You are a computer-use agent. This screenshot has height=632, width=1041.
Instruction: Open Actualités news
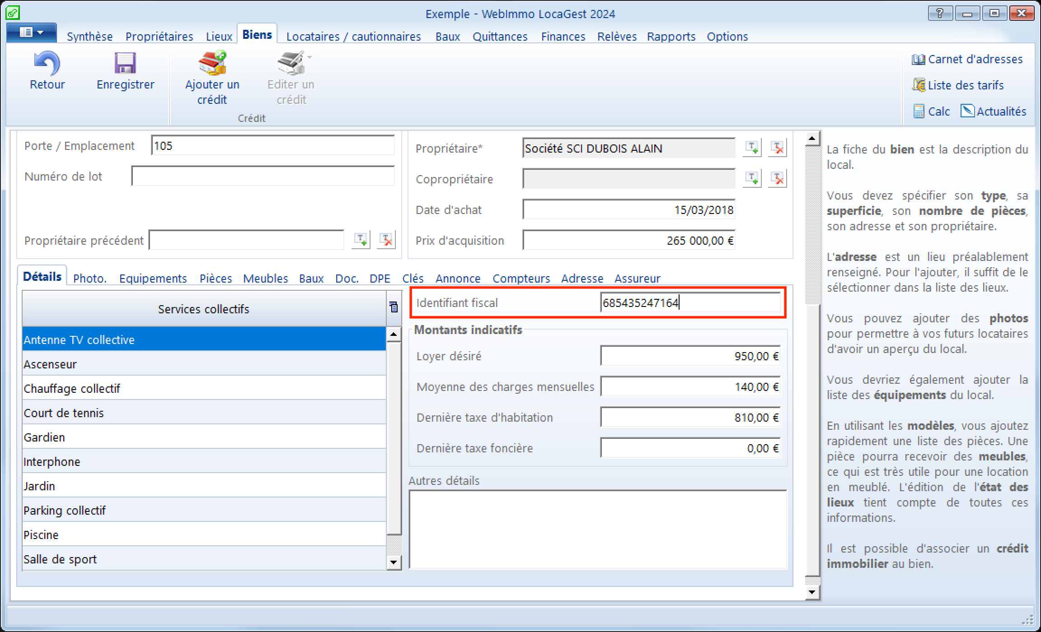[993, 111]
